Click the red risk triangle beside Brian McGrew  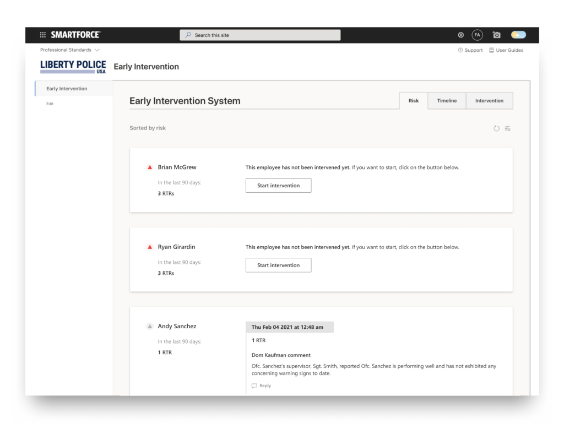(x=149, y=167)
